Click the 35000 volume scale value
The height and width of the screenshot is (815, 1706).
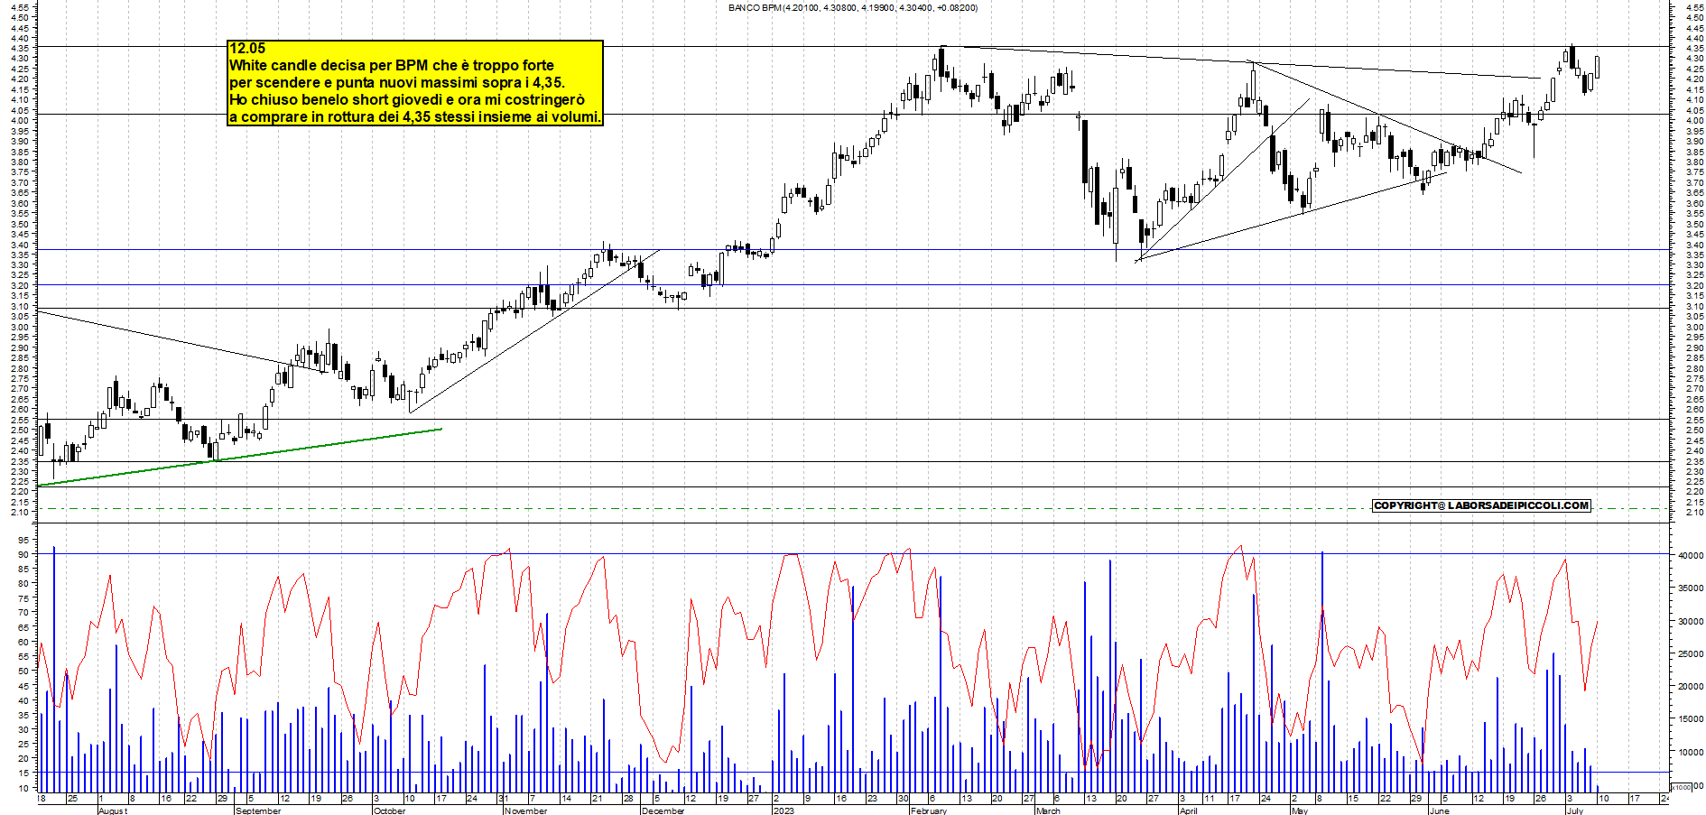[x=1691, y=588]
